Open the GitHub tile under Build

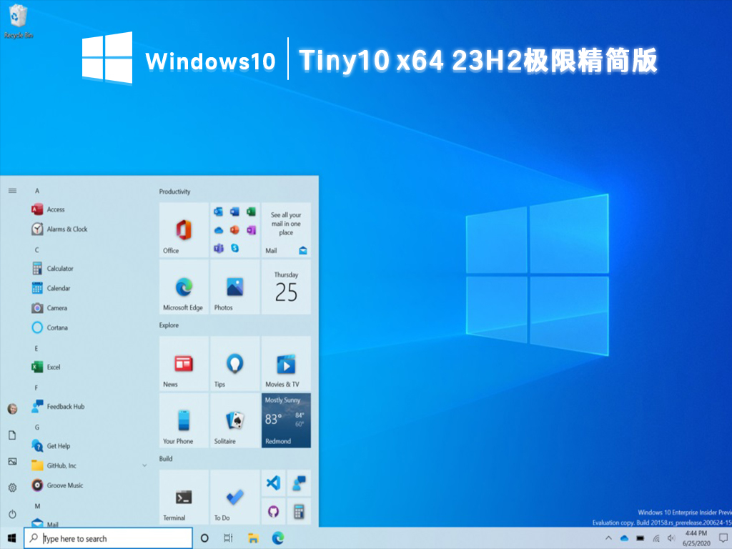(x=273, y=509)
